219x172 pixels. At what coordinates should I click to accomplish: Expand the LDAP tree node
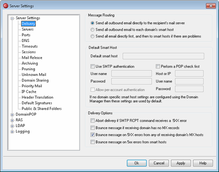[12, 126]
